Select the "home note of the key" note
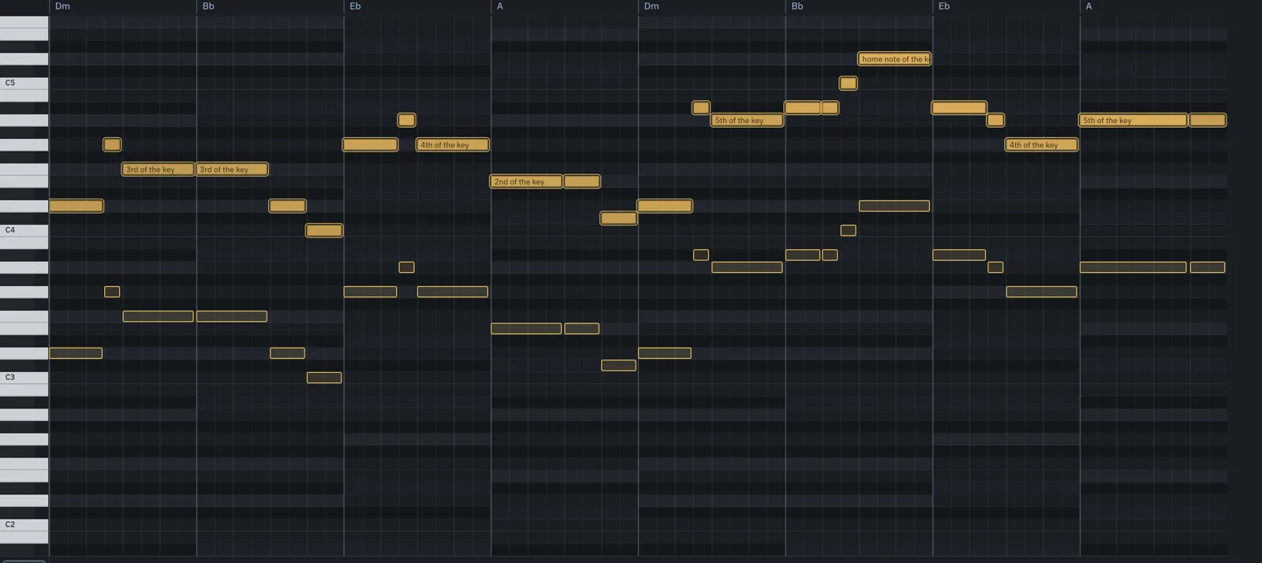 pyautogui.click(x=894, y=59)
